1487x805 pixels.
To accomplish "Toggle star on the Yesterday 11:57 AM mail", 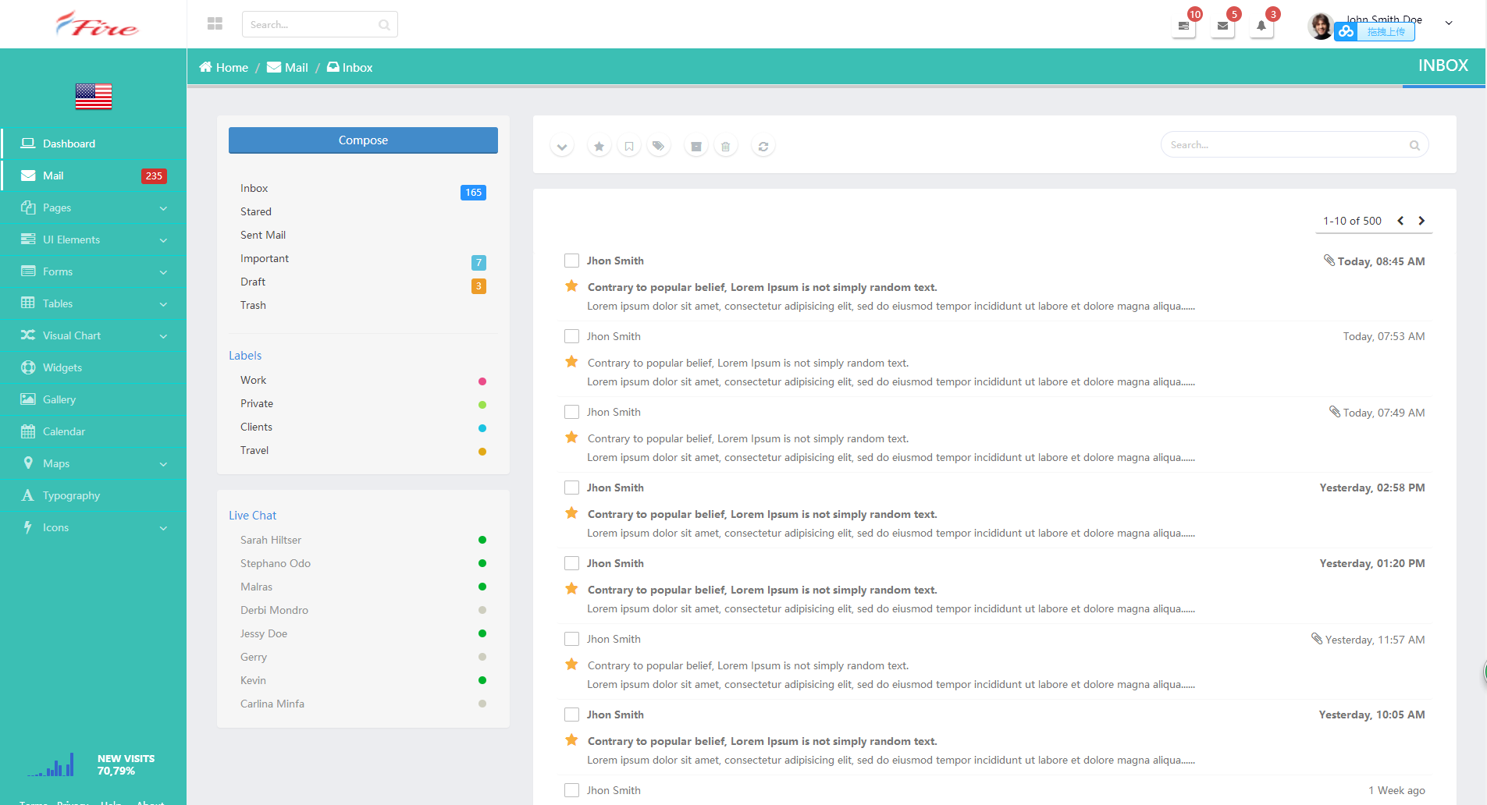I will 571,665.
